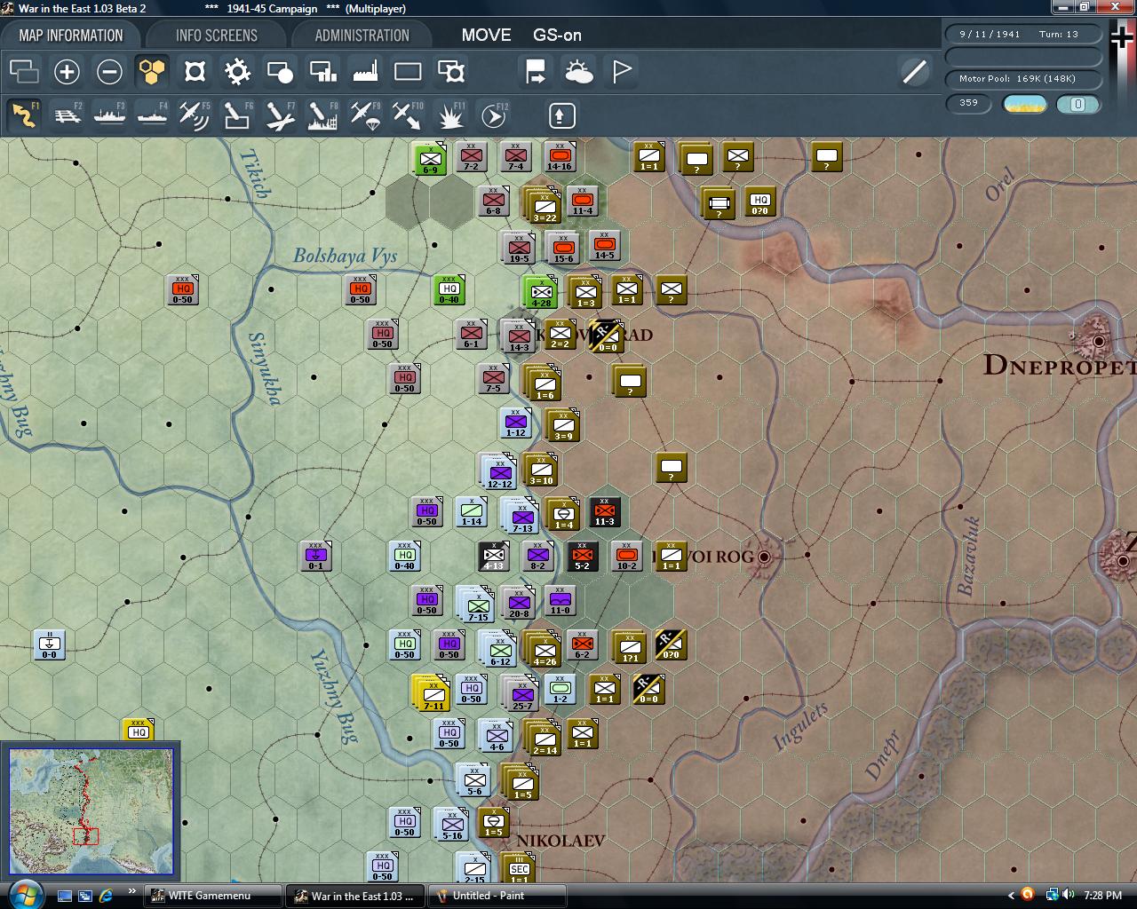Image resolution: width=1137 pixels, height=909 pixels.
Task: Select the F9 air transport parachute icon
Action: tap(365, 115)
